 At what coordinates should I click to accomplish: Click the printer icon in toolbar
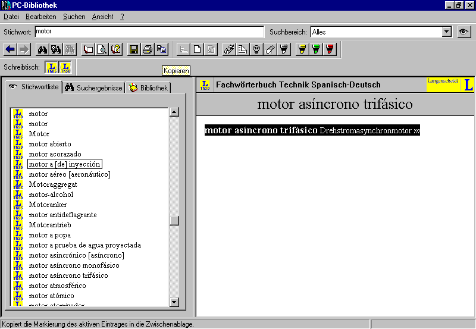pyautogui.click(x=148, y=49)
